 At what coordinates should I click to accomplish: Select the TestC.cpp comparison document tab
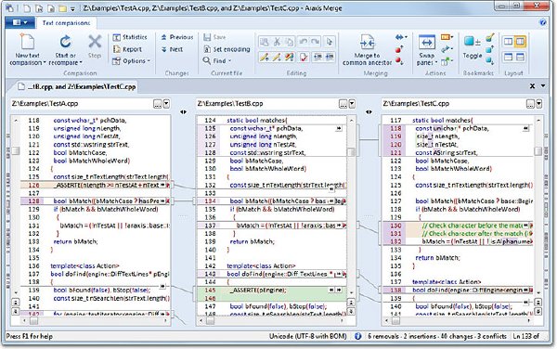(77, 86)
